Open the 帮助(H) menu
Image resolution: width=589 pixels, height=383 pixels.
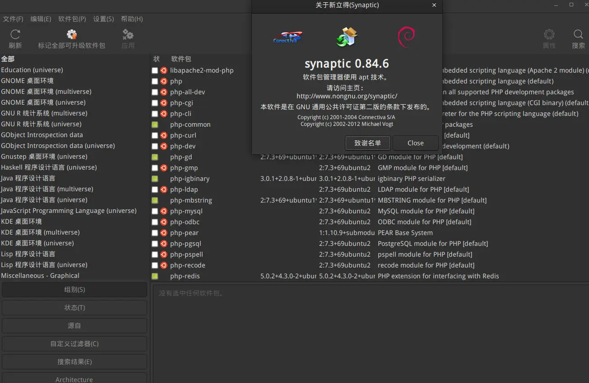pos(132,19)
